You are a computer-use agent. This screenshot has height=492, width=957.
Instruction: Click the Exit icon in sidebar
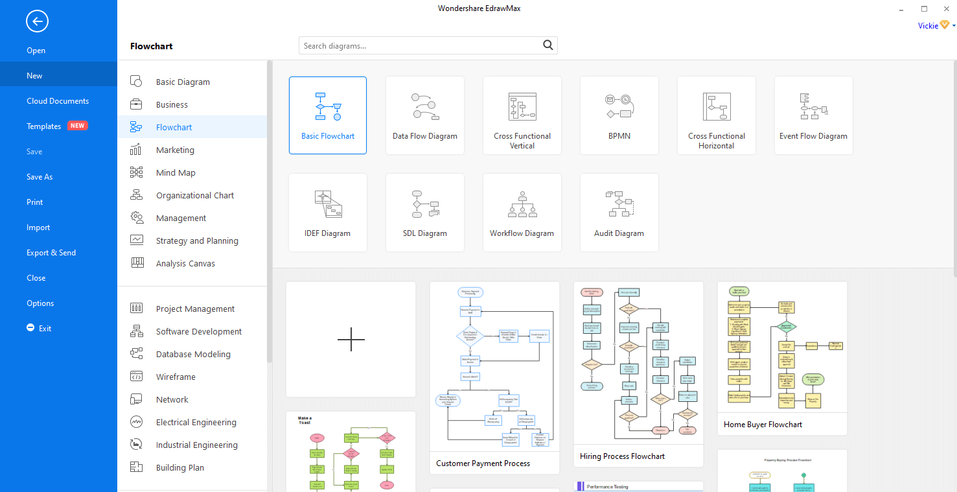(x=30, y=328)
